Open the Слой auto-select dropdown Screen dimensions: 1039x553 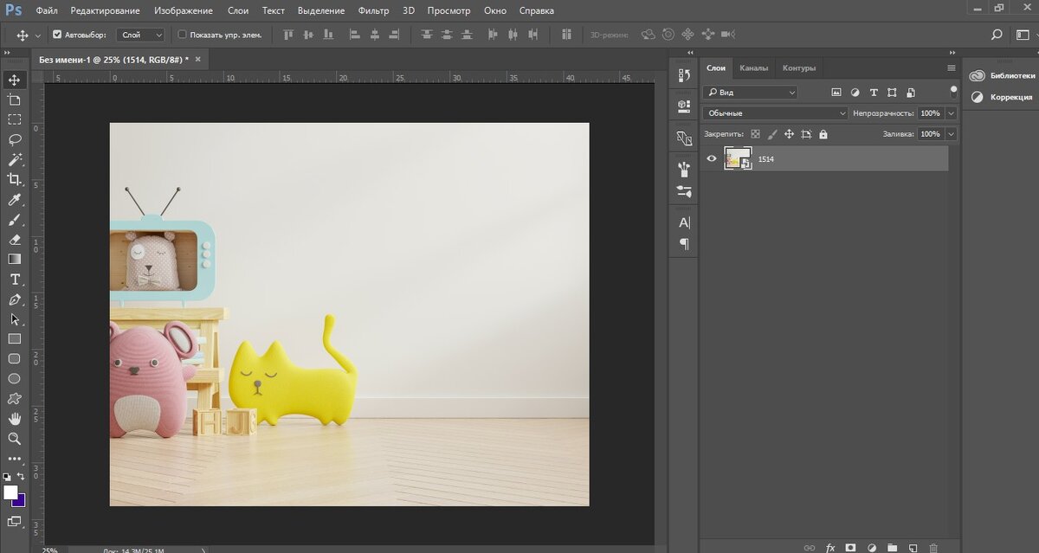(142, 35)
